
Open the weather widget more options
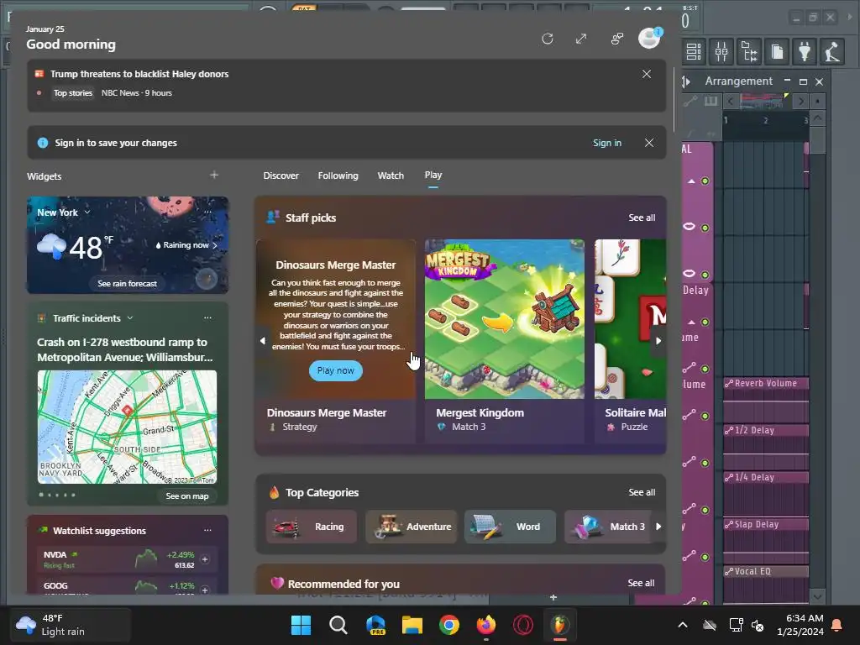tap(207, 212)
